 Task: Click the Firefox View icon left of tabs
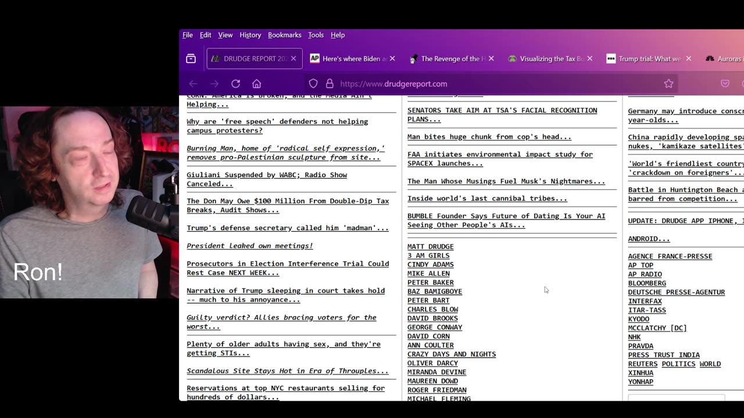(x=191, y=59)
